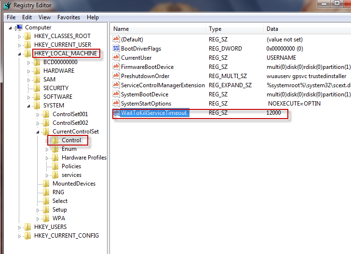Click the BCD00000000 folder icon
Image resolution: width=351 pixels, height=254 pixels.
click(37, 62)
